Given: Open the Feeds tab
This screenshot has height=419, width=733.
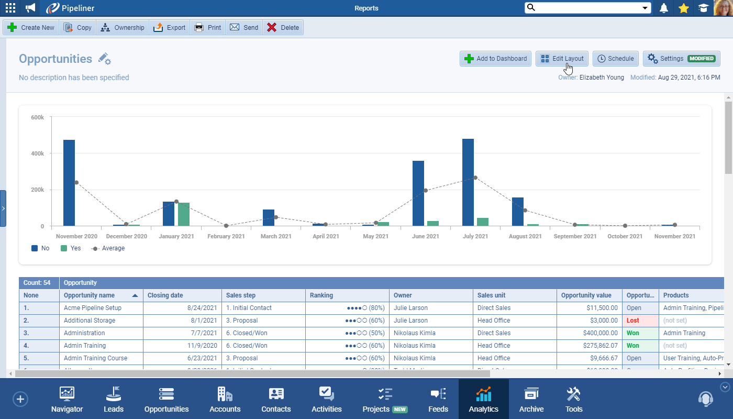Looking at the screenshot, I should click(x=438, y=399).
